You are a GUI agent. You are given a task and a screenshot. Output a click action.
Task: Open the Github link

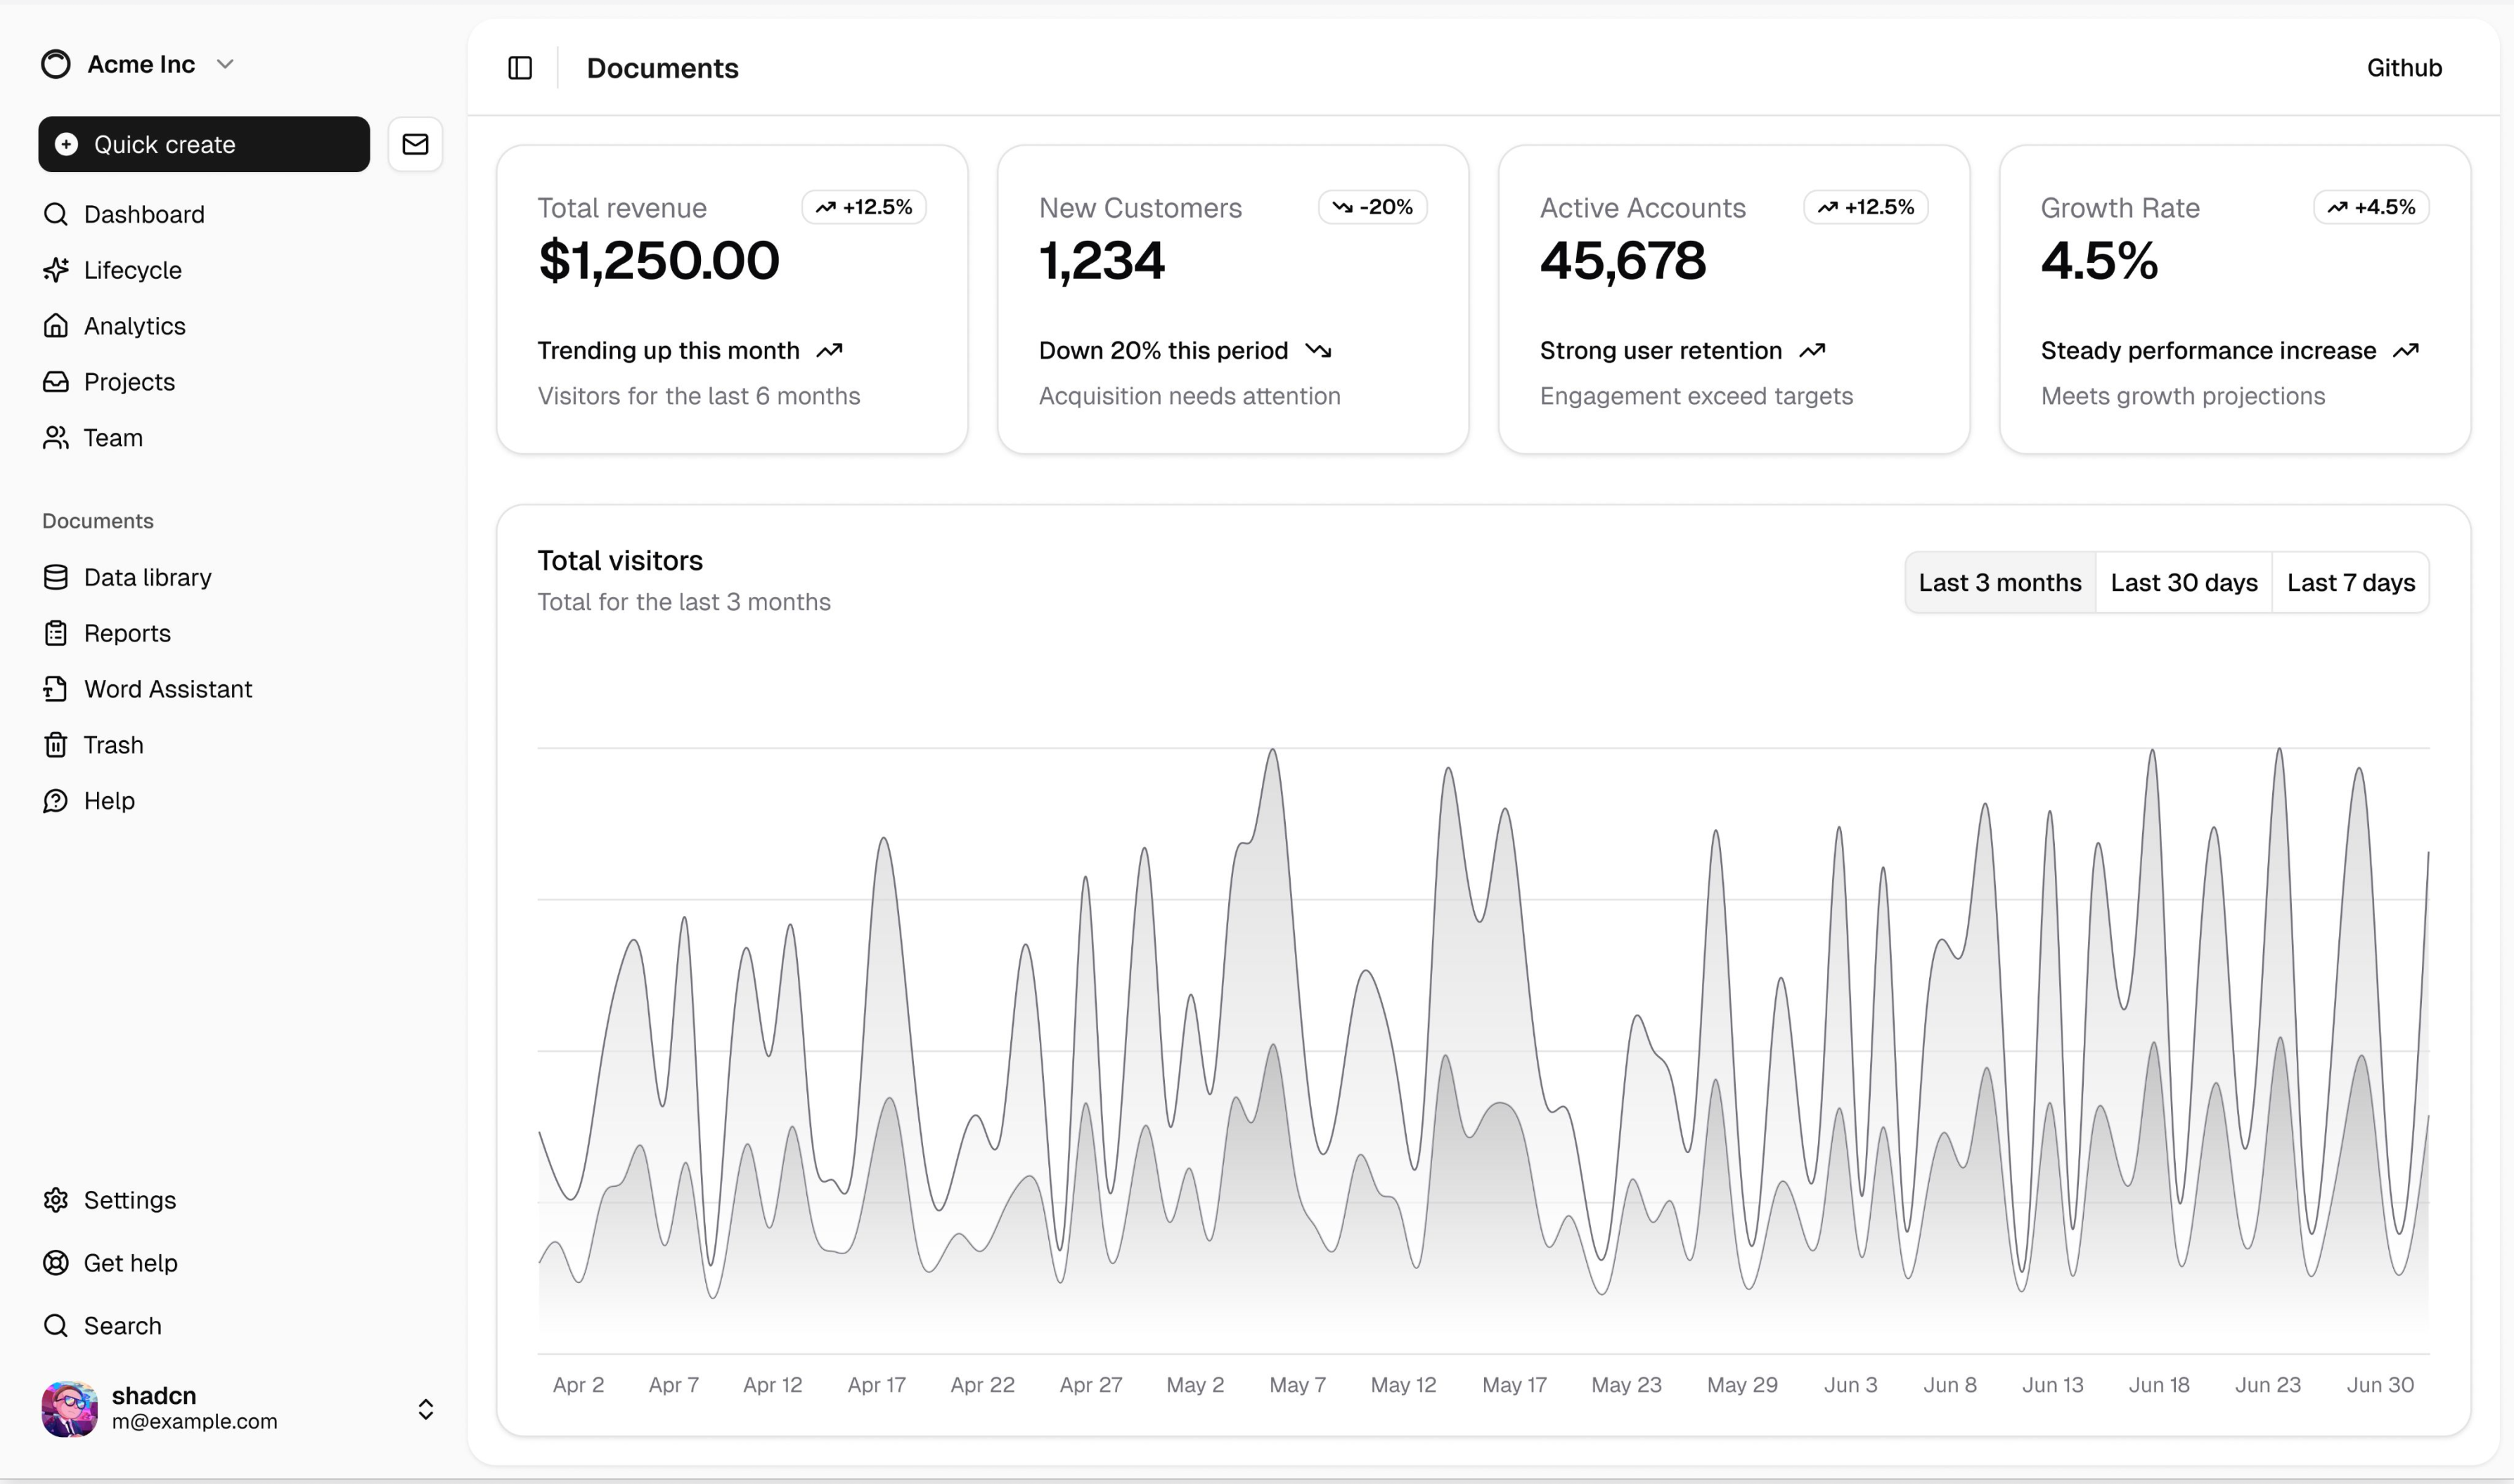(x=2404, y=68)
